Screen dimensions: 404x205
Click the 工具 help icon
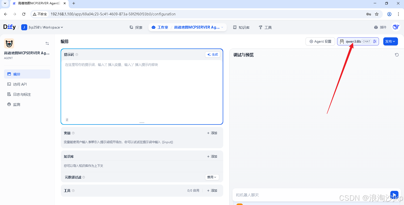click(73, 191)
